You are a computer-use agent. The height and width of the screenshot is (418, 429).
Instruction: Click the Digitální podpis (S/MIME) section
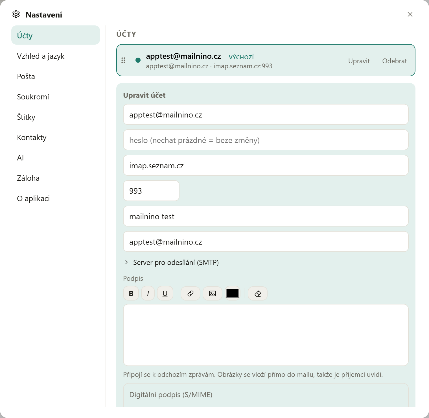coord(266,395)
